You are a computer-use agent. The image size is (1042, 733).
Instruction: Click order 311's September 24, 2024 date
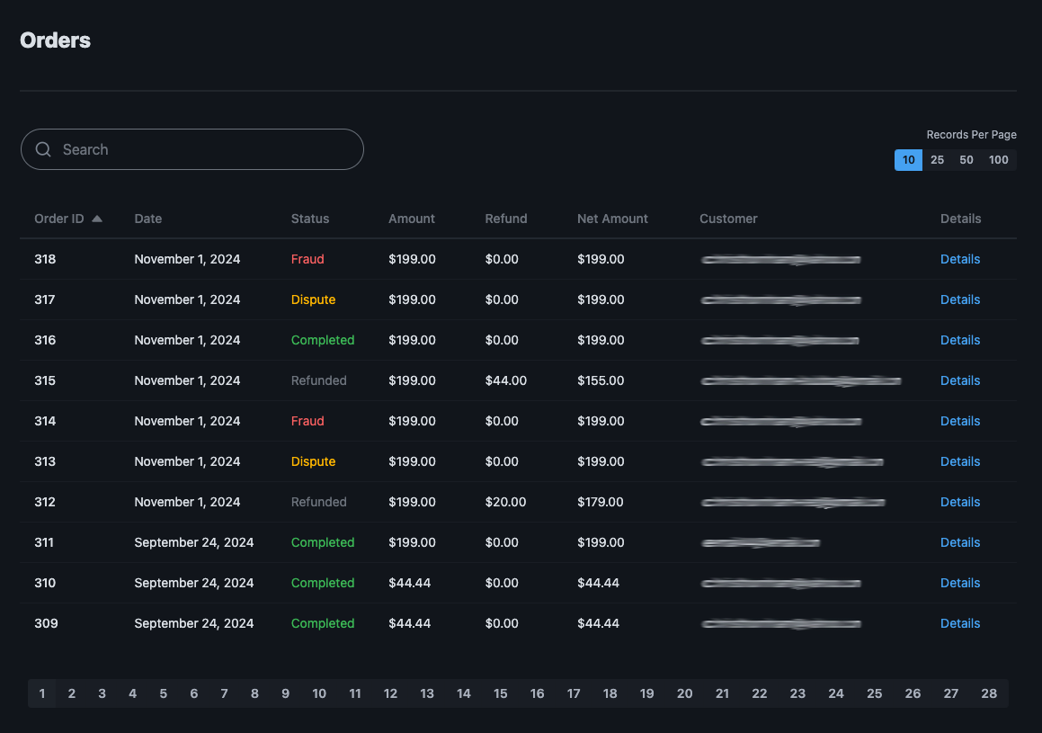[x=194, y=543]
